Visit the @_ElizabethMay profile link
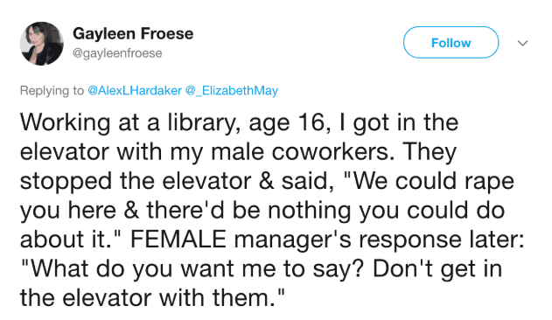The image size is (552, 320). tap(231, 90)
